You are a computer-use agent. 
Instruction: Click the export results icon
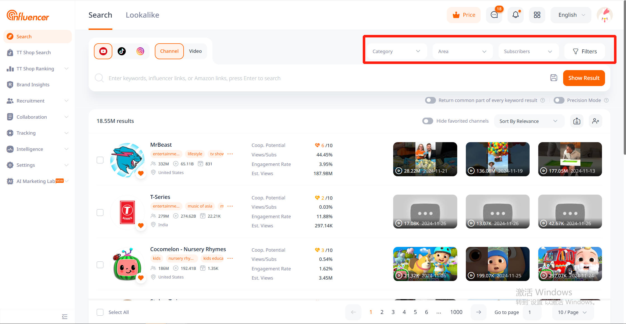pos(577,121)
